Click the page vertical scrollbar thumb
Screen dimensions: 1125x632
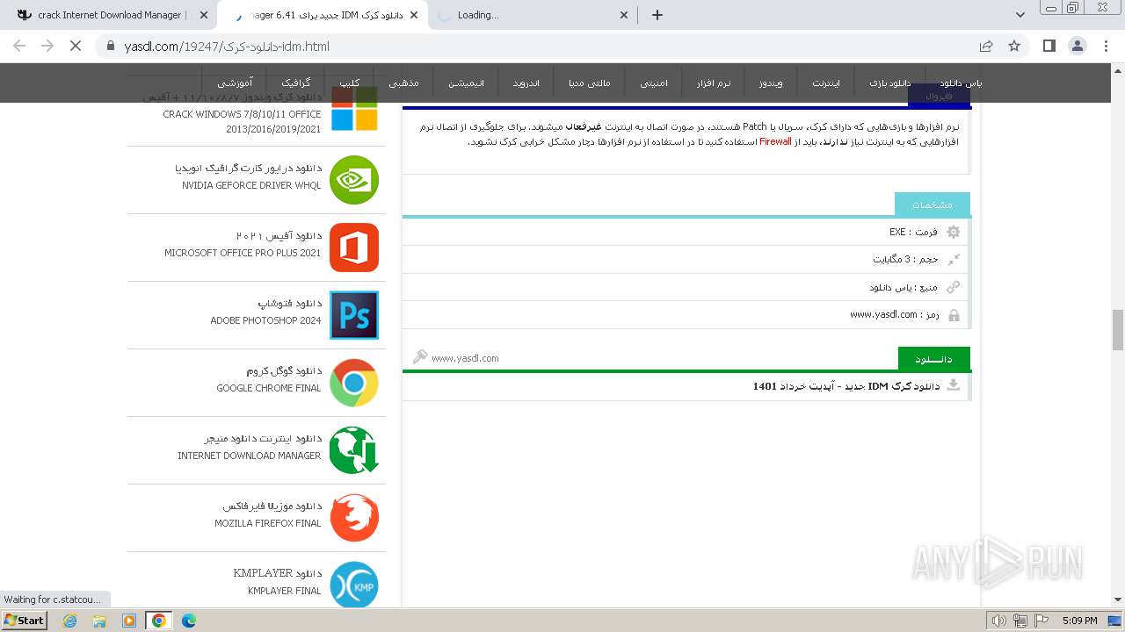1118,329
